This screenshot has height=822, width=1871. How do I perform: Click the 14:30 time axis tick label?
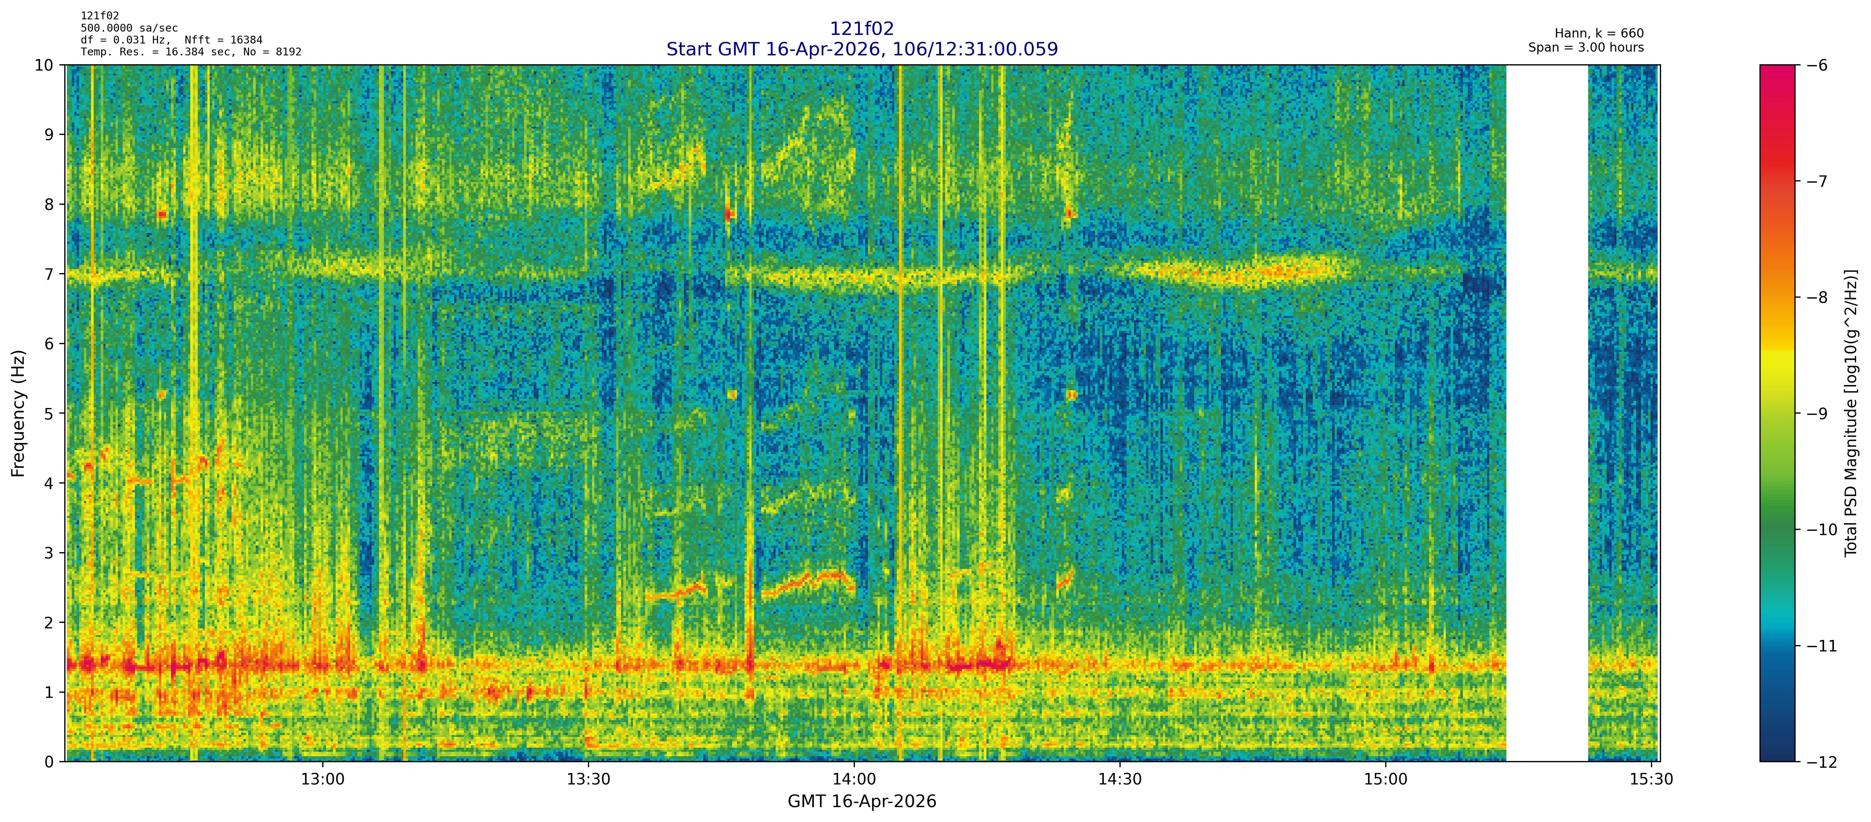pos(1120,779)
